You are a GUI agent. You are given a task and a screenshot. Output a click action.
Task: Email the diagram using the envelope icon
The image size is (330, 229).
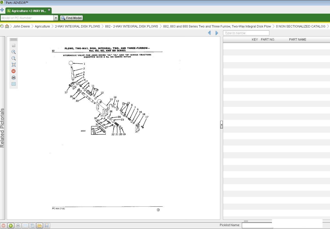pyautogui.click(x=14, y=84)
